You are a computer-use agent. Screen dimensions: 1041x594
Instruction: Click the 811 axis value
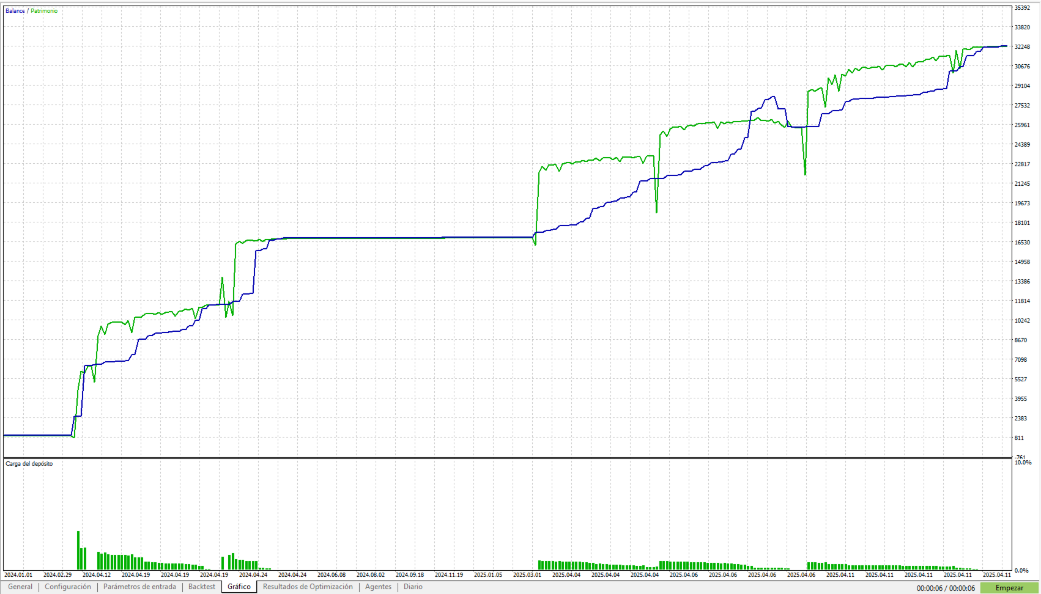point(1019,438)
